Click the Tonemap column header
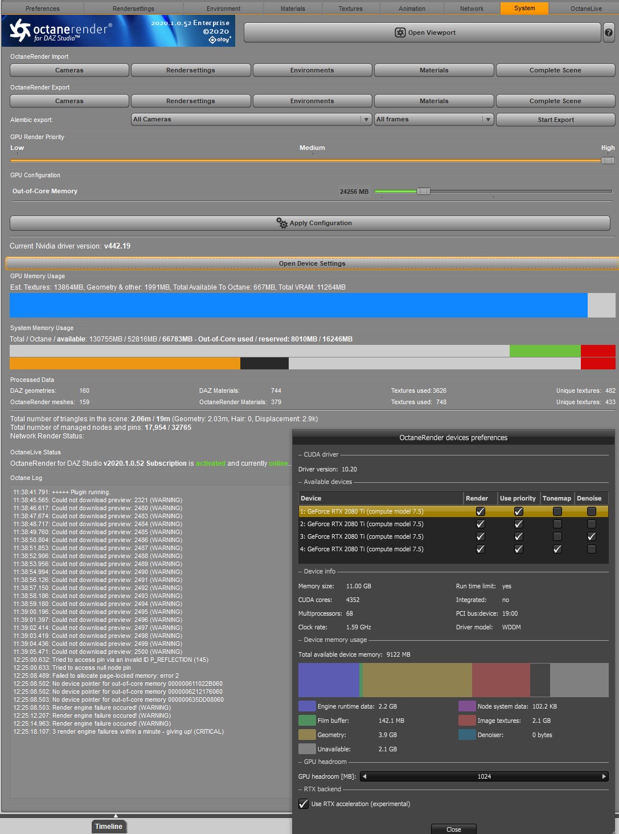 [x=557, y=498]
